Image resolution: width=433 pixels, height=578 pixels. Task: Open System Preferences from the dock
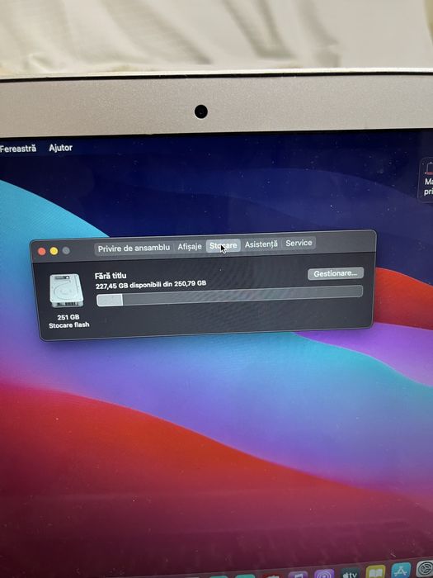425,568
